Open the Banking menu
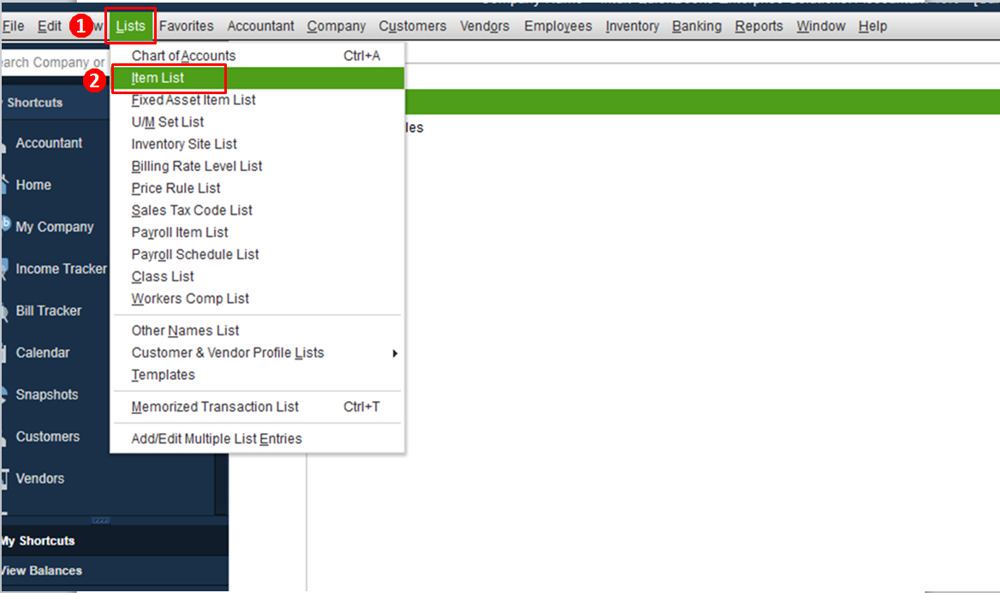 (696, 27)
